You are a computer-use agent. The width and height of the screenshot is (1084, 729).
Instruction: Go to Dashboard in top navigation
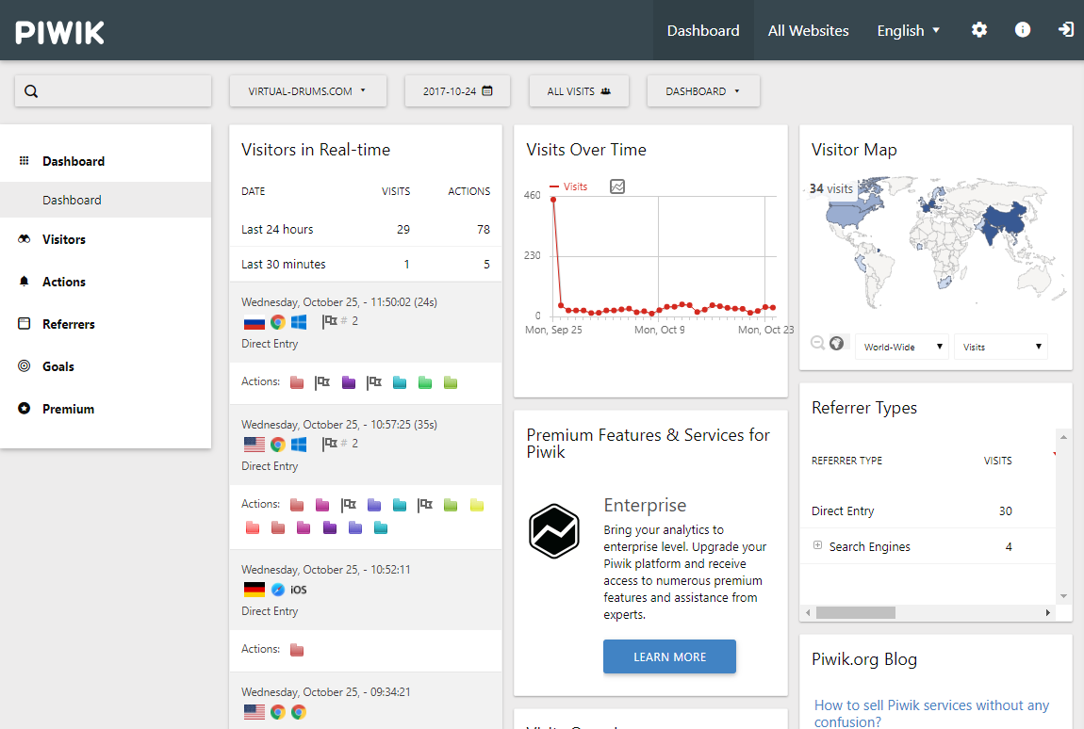(703, 30)
